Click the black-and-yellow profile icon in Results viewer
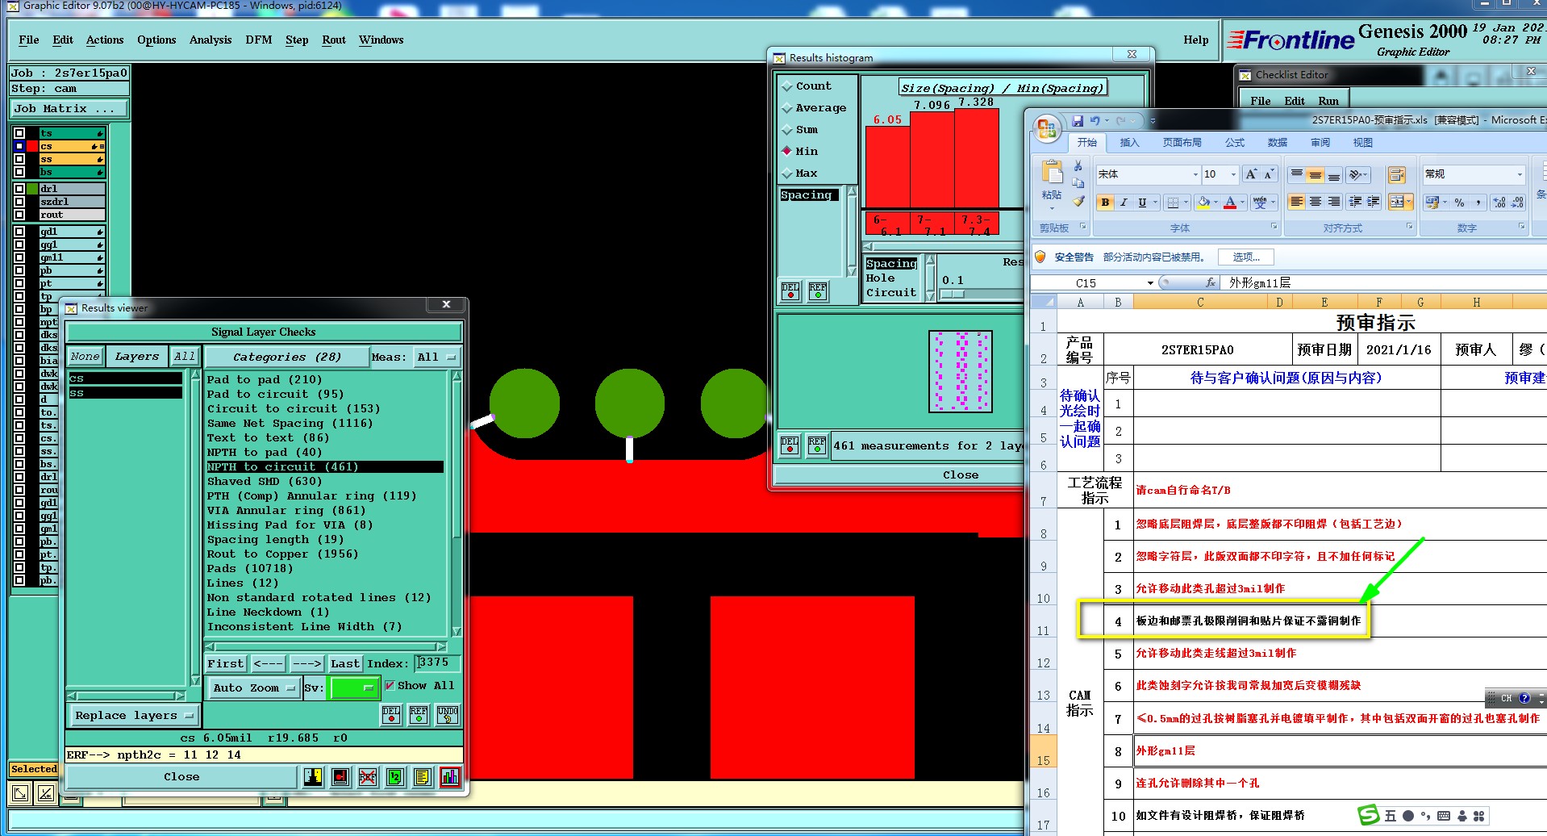This screenshot has height=836, width=1547. [x=313, y=776]
